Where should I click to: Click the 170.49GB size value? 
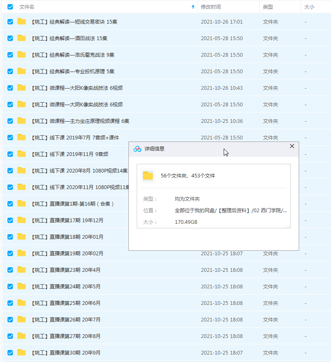point(186,222)
